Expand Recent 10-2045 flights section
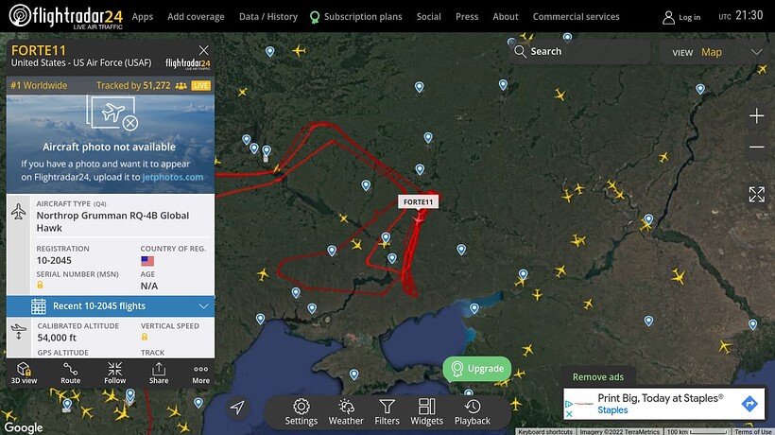Image resolution: width=775 pixels, height=435 pixels. click(x=111, y=306)
